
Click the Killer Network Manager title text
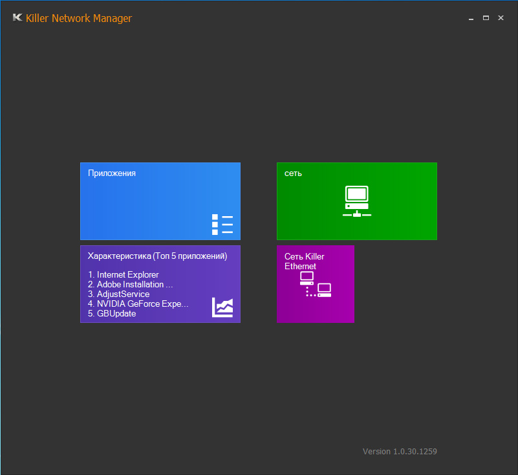[x=79, y=18]
